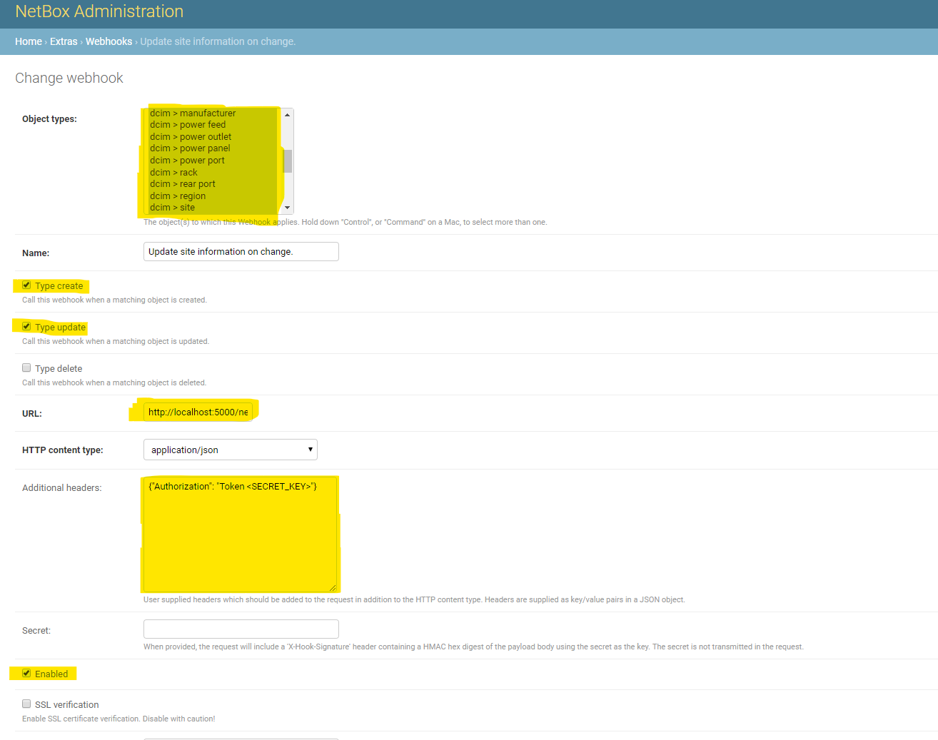This screenshot has width=938, height=740.
Task: Click the Secret input field
Action: (x=241, y=629)
